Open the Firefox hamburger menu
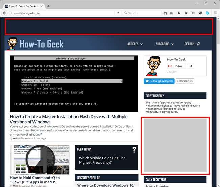Screen dimensions: 220x187 pos(216,13)
